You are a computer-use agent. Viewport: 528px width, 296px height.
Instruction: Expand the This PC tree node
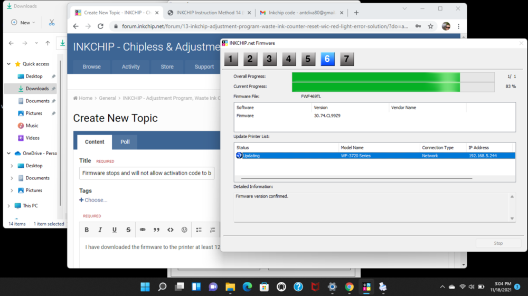(x=9, y=206)
